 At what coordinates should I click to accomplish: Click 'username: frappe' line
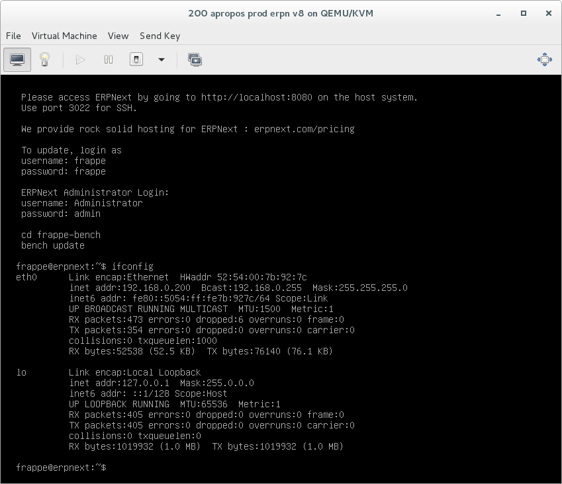(x=64, y=161)
